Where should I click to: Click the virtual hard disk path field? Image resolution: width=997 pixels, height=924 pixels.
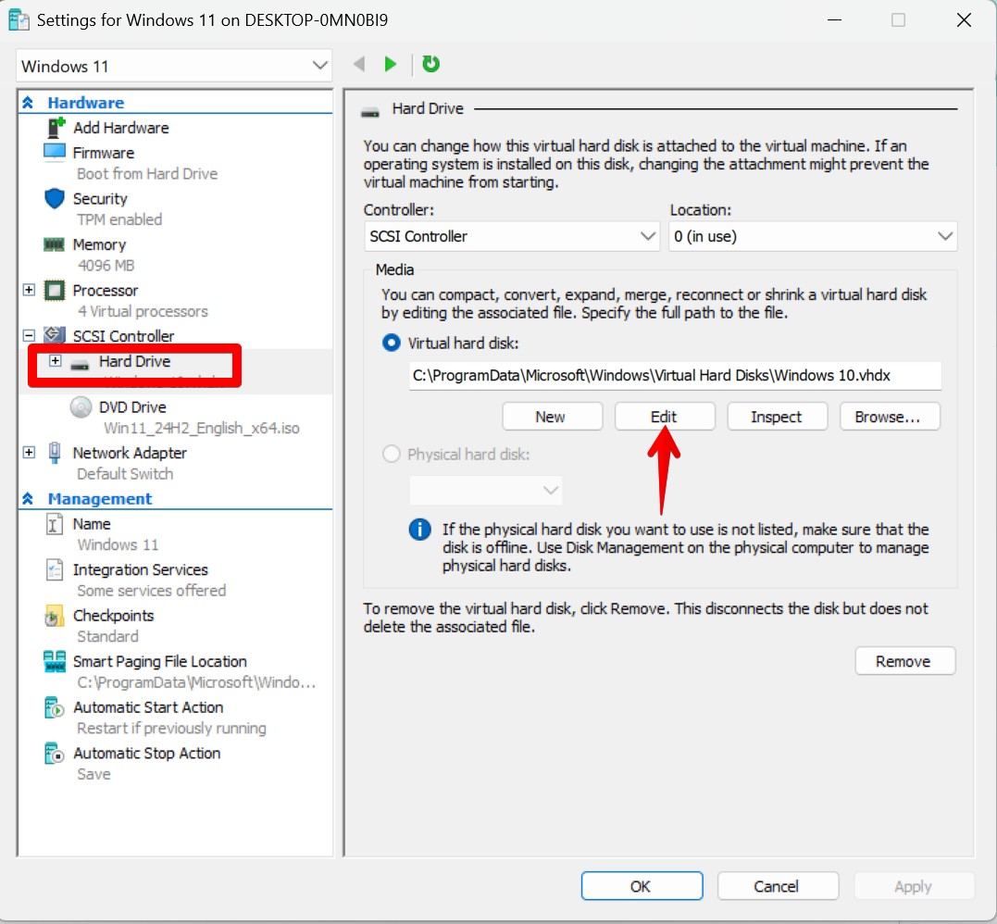coord(675,376)
